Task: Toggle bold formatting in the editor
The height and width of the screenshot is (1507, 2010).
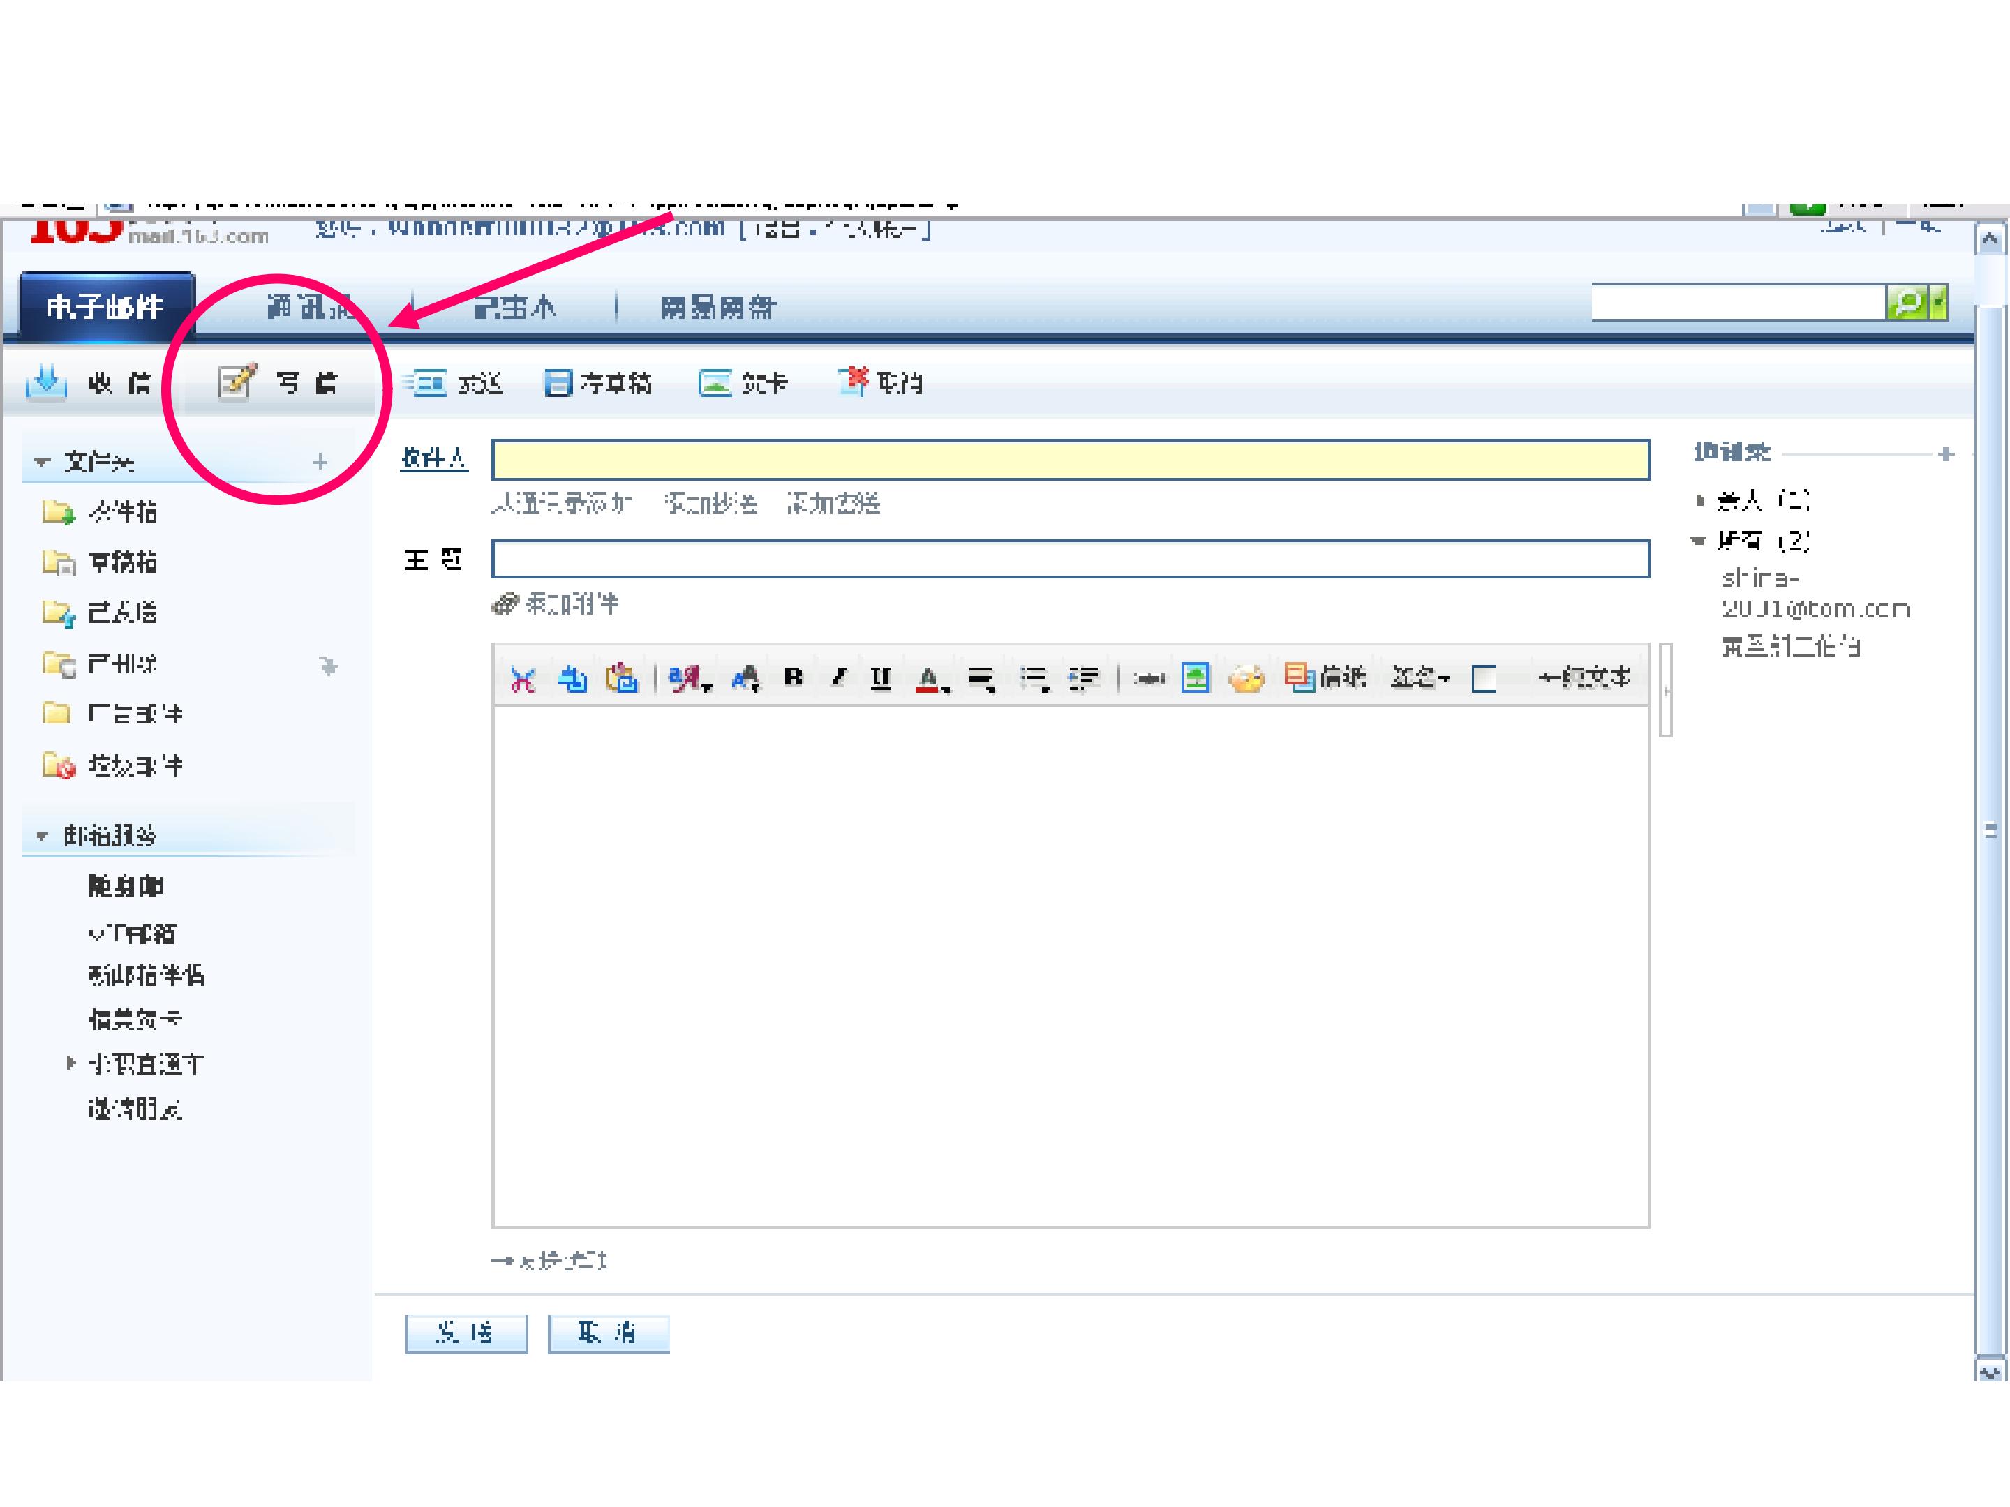Action: pos(794,677)
